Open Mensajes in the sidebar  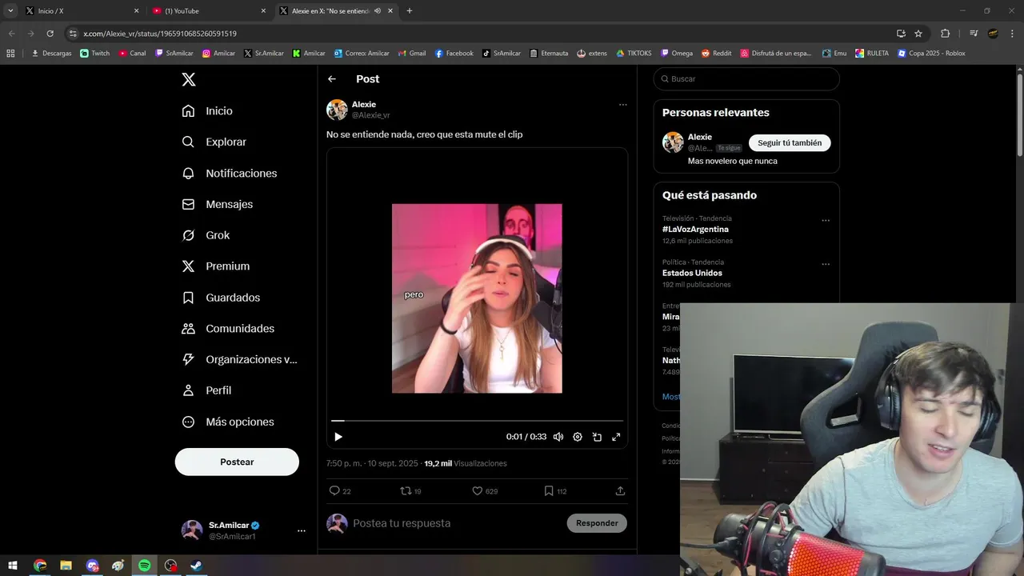(218, 205)
